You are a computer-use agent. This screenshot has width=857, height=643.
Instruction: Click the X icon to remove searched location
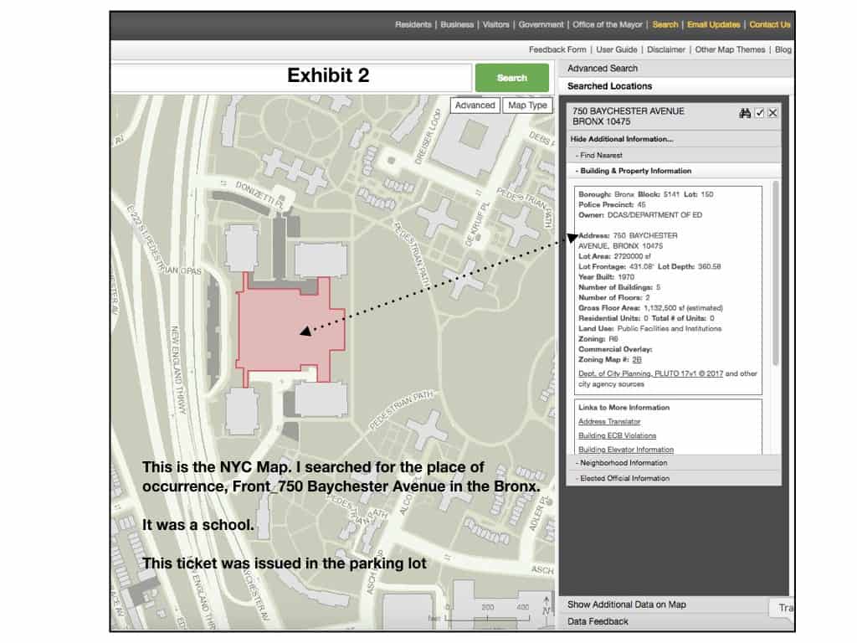(x=772, y=113)
